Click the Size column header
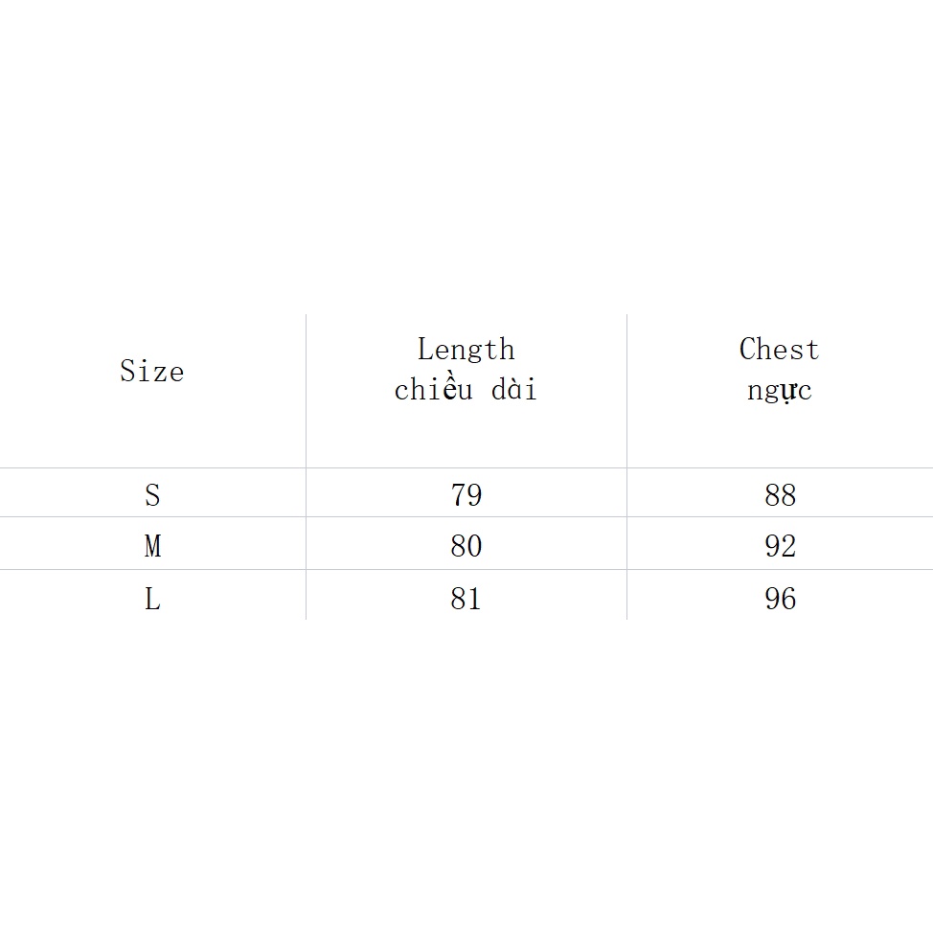The image size is (933, 933). pyautogui.click(x=151, y=371)
